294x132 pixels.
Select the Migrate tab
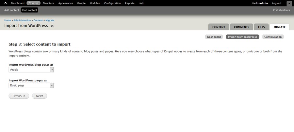pyautogui.click(x=279, y=27)
